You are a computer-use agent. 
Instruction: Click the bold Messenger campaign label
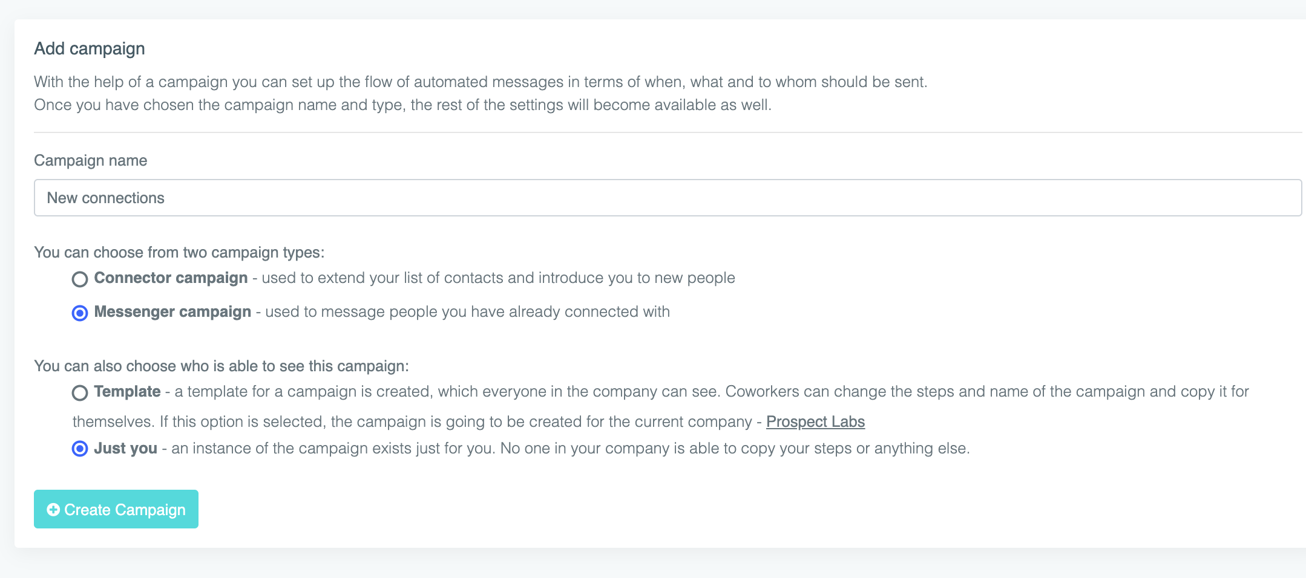pos(172,311)
